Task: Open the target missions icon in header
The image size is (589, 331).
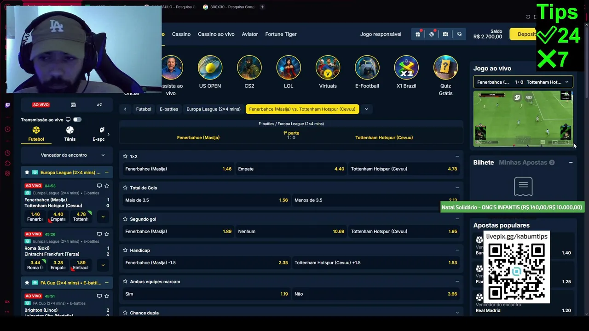Action: [432, 34]
